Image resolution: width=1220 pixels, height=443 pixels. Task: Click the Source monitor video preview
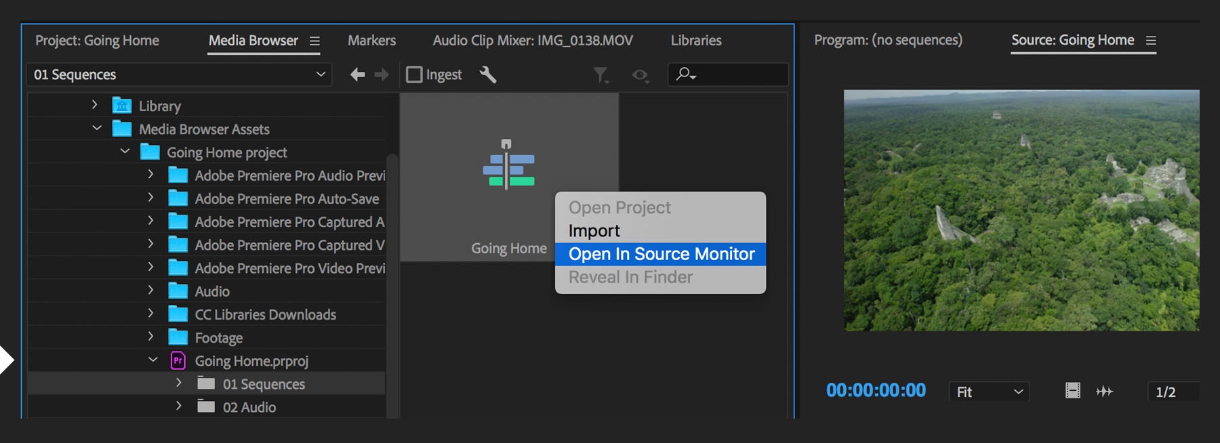coord(1021,211)
